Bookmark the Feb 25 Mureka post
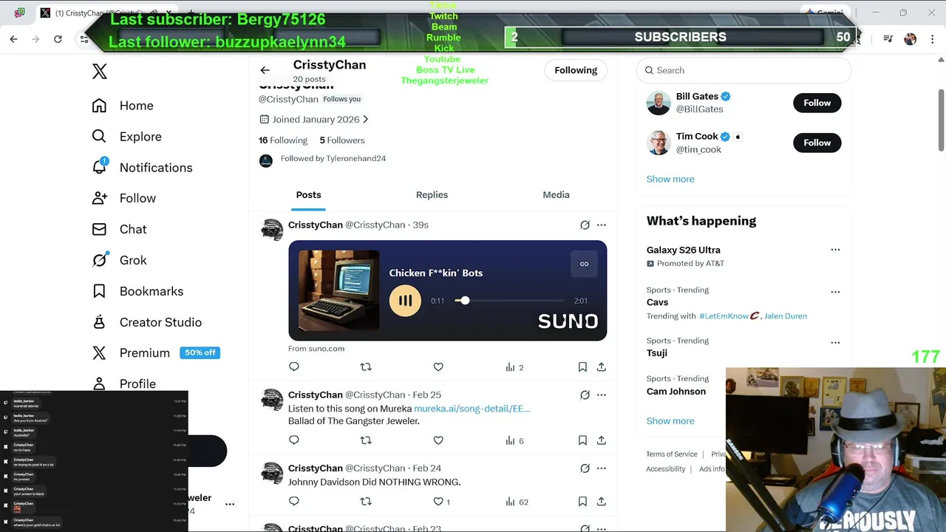The height and width of the screenshot is (532, 946). coord(582,440)
